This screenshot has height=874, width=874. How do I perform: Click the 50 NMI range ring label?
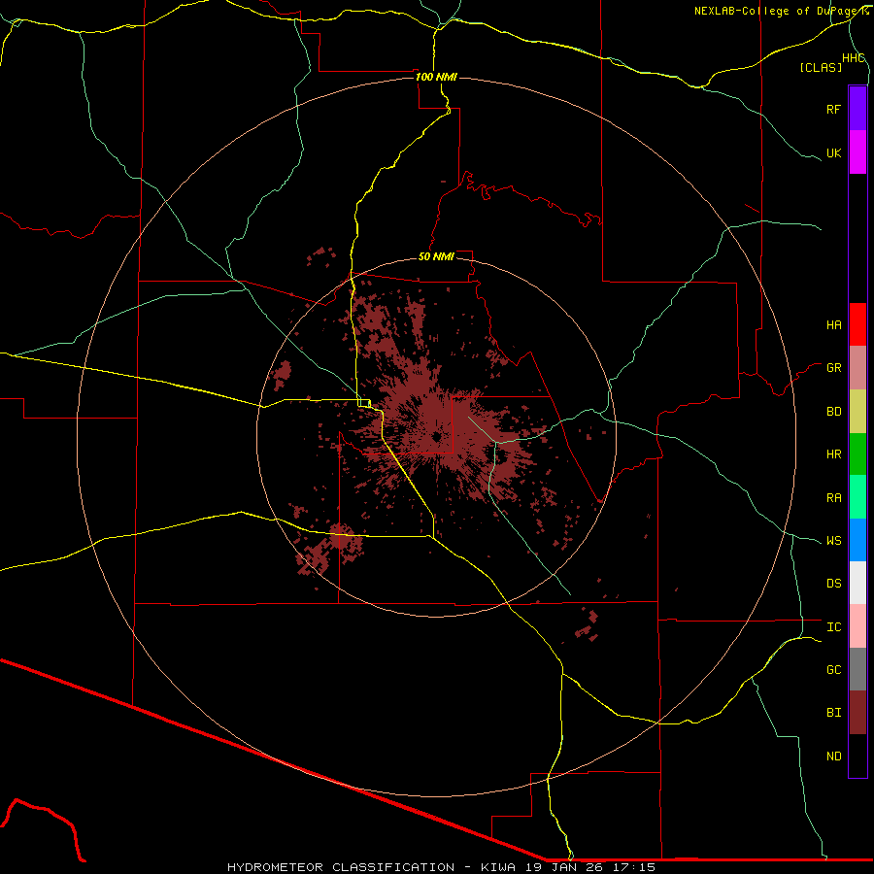[x=436, y=256]
